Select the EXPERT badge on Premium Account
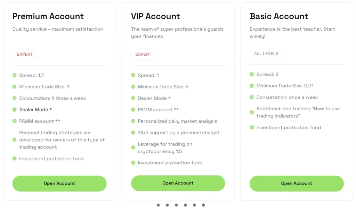The width and height of the screenshot is (356, 214). click(25, 54)
